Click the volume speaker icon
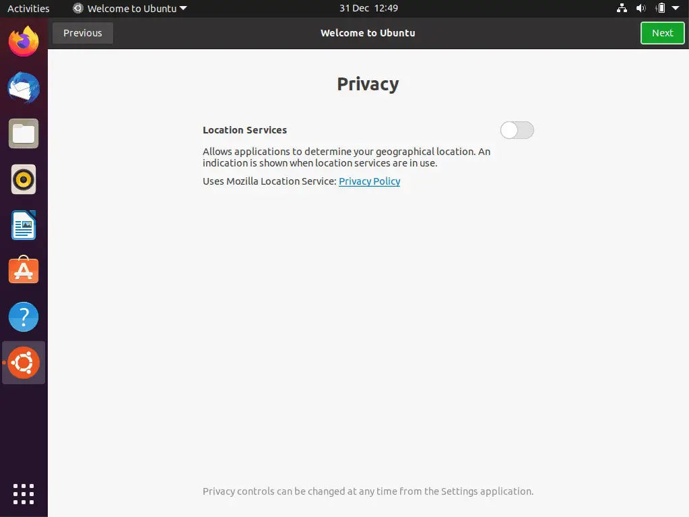Image resolution: width=689 pixels, height=517 pixels. 641,8
